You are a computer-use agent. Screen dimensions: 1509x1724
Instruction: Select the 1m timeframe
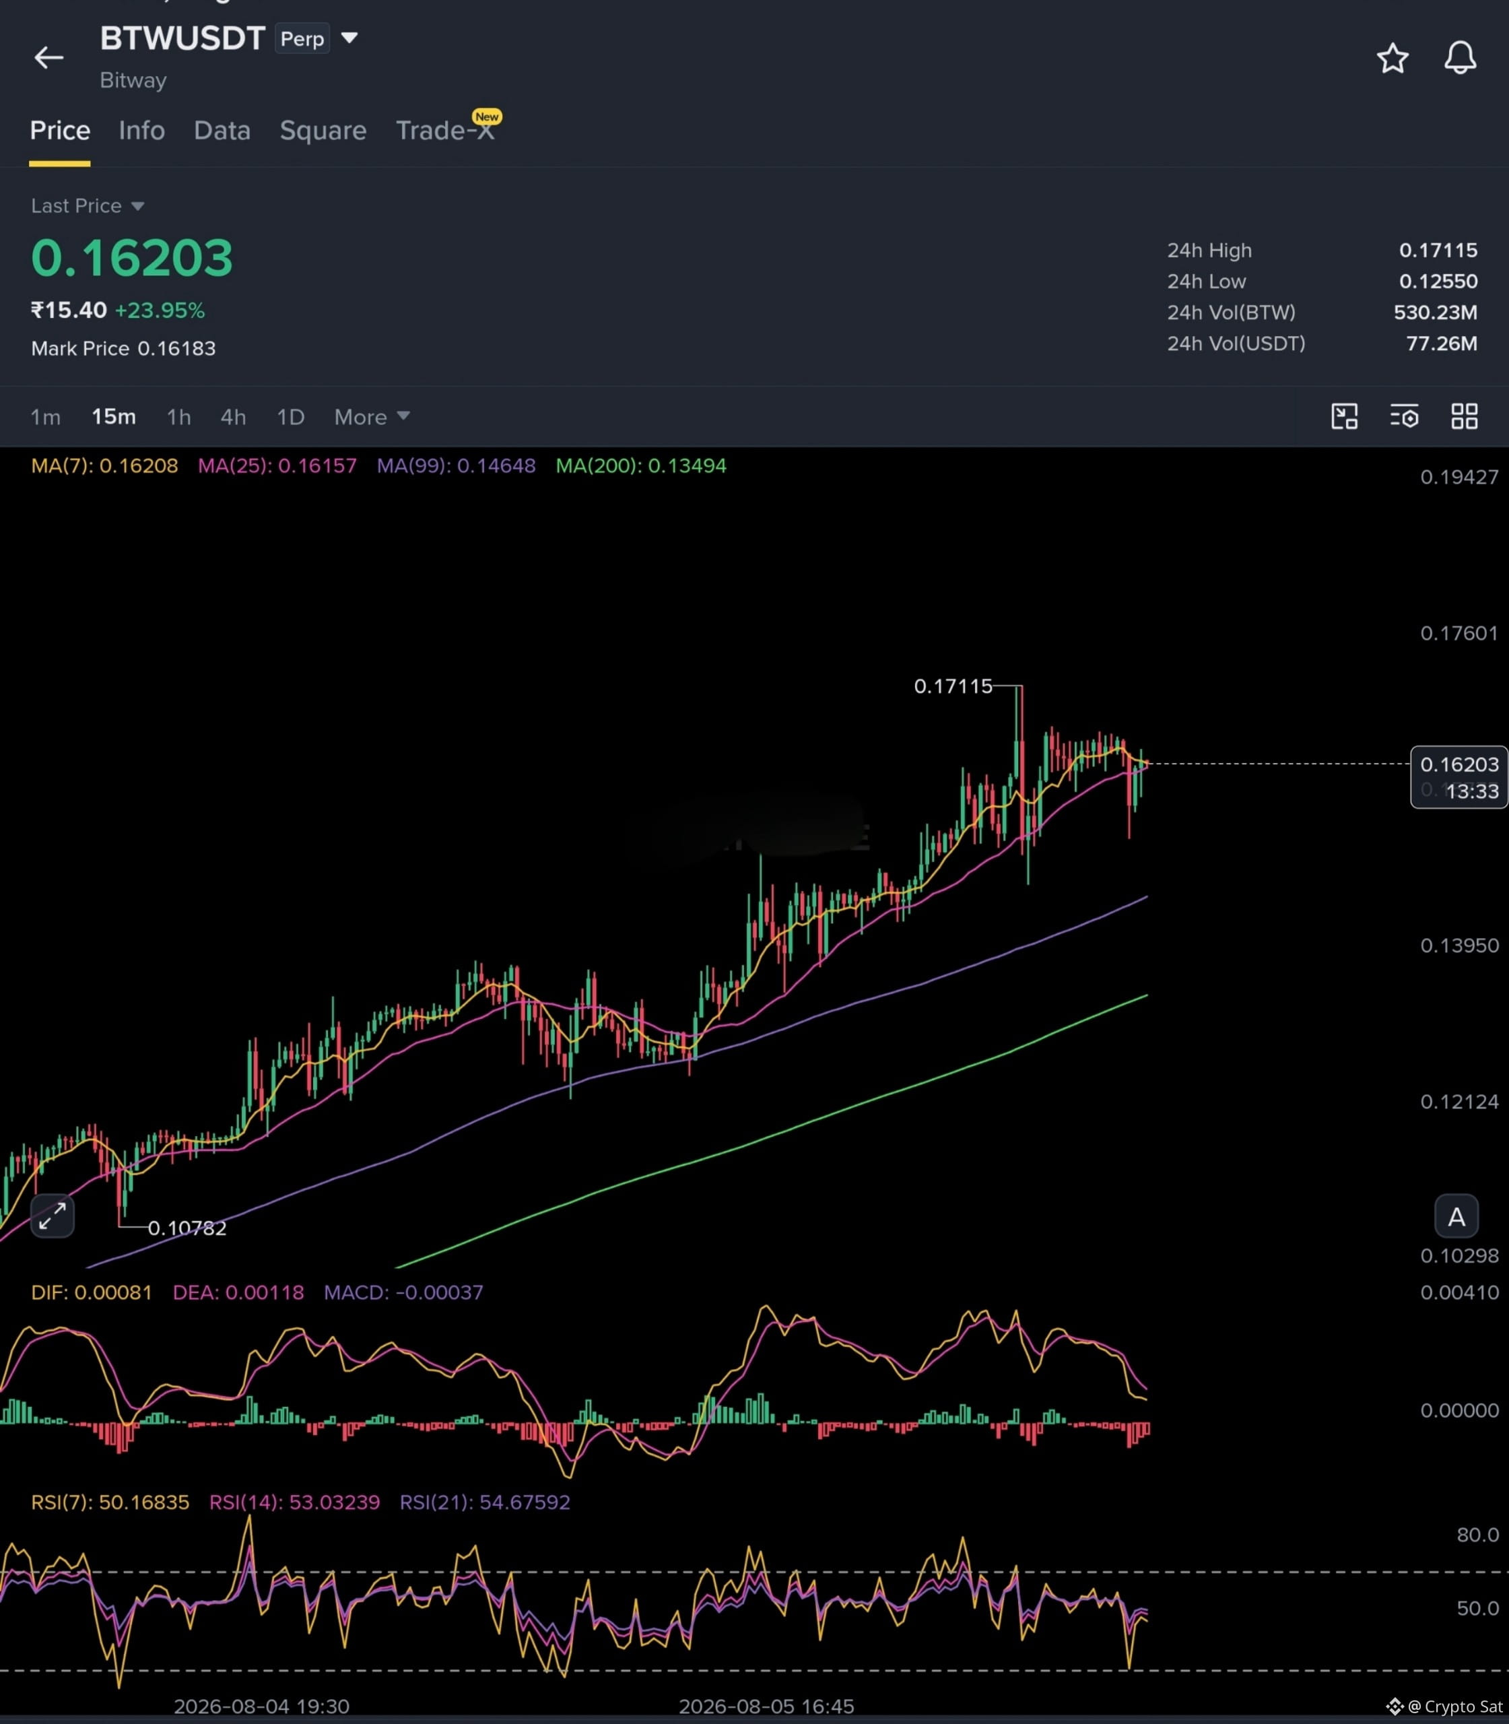[x=46, y=417]
